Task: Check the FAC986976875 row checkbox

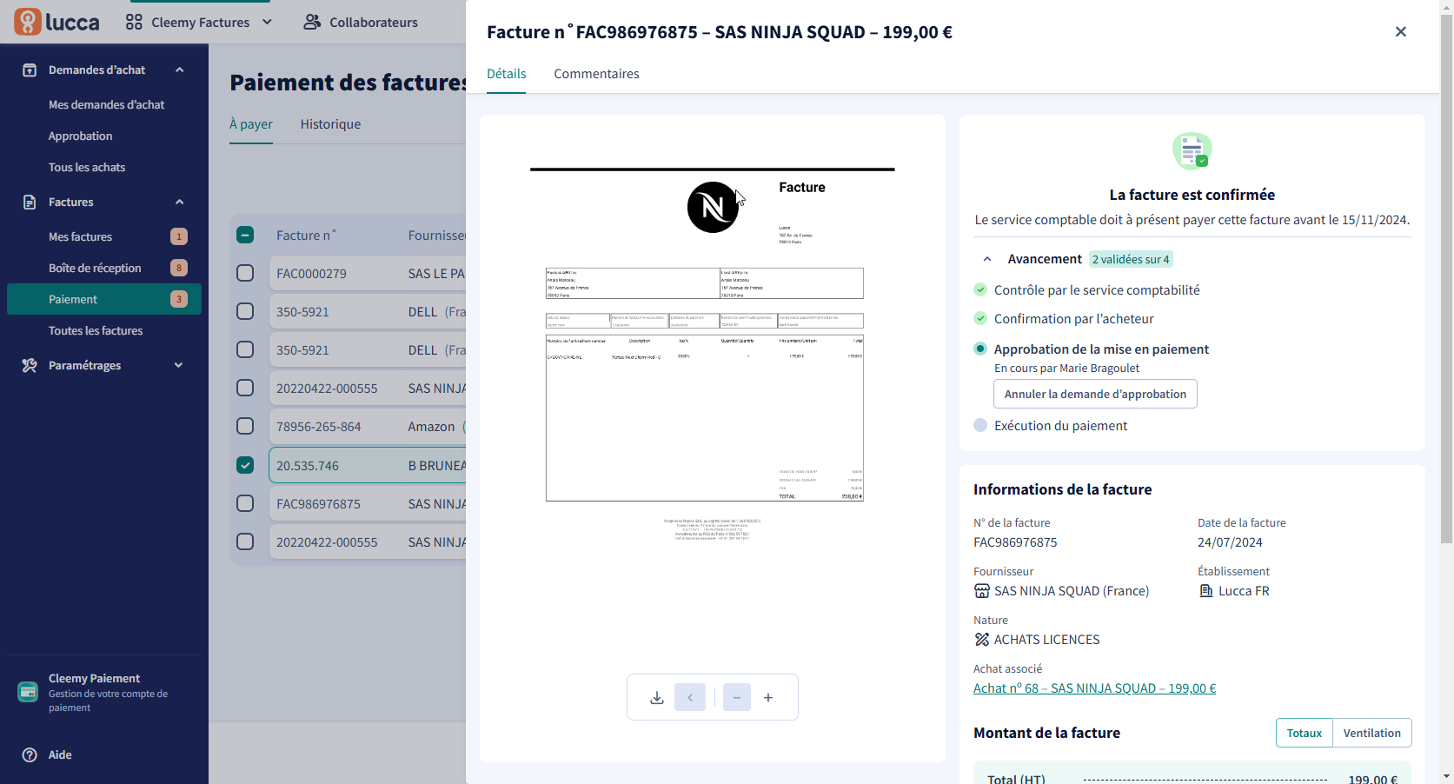Action: [245, 503]
